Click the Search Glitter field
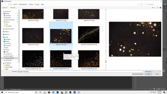This screenshot has height=94, width=167. pyautogui.click(x=153, y=4)
